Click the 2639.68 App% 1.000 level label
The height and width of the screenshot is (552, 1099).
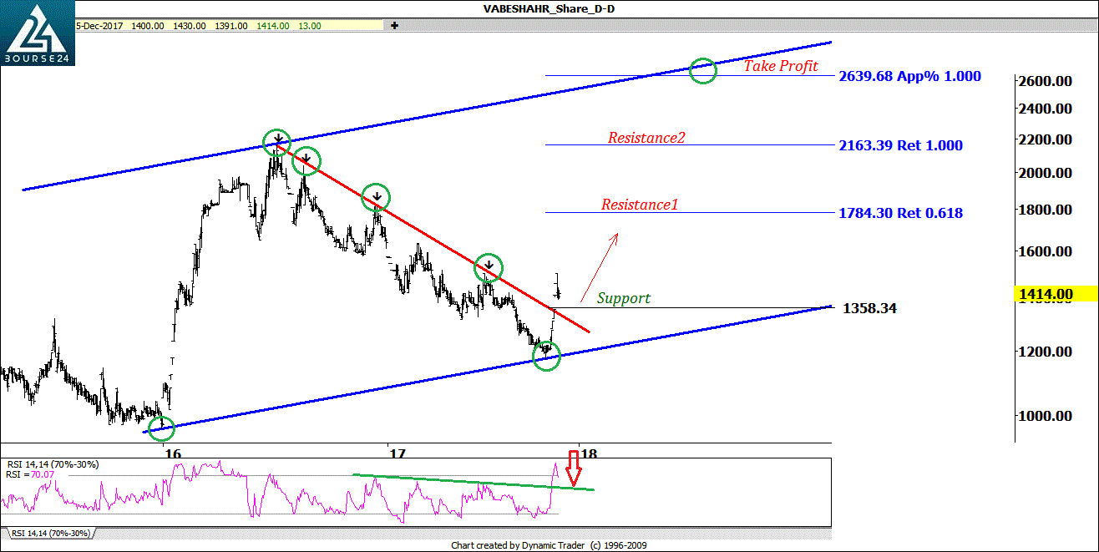coord(909,76)
